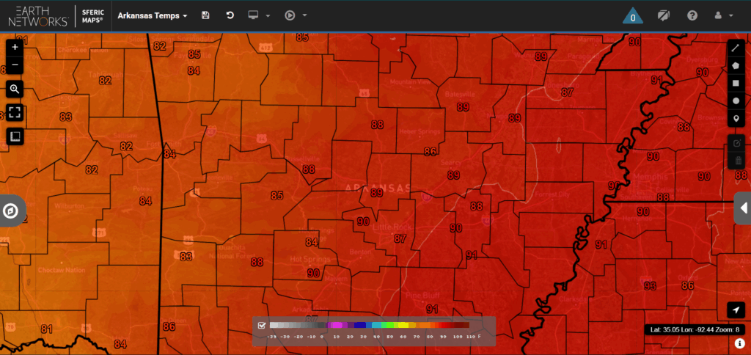751x355 pixels.
Task: Save the current map
Action: tap(205, 15)
